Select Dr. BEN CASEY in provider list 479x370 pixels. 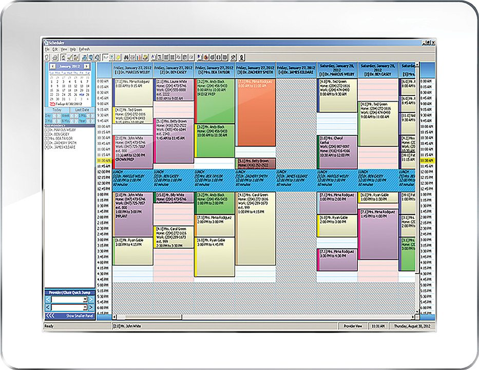(x=57, y=134)
